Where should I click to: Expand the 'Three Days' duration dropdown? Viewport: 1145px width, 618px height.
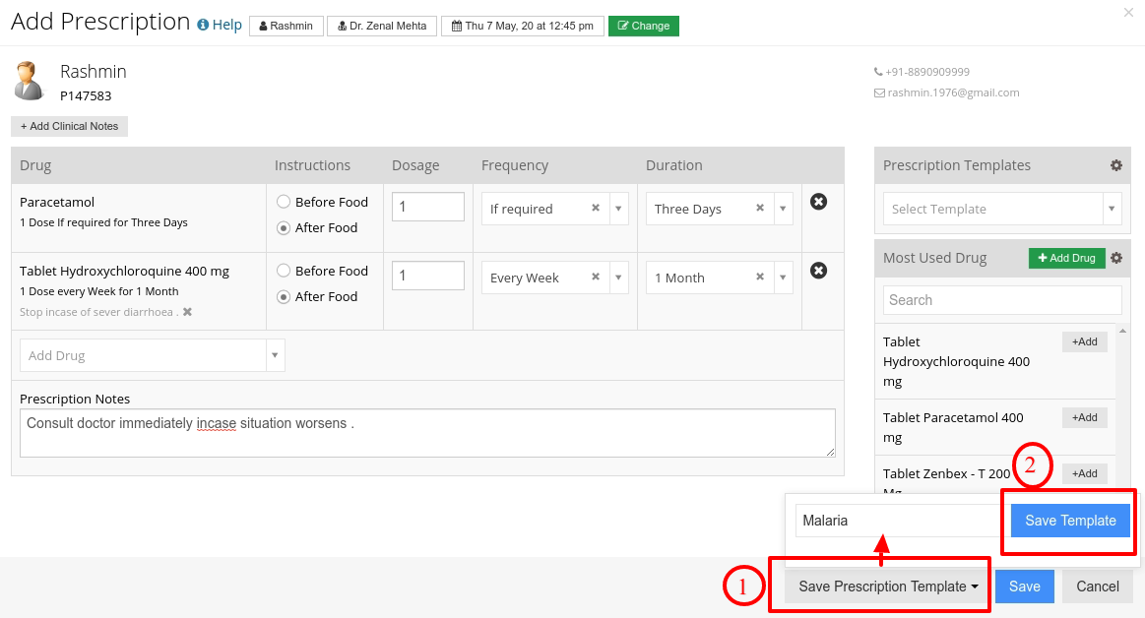[x=783, y=209]
